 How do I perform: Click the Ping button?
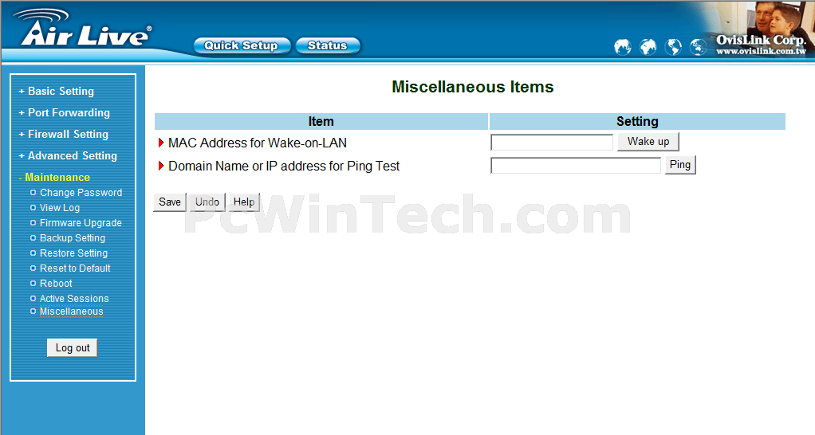coord(680,165)
